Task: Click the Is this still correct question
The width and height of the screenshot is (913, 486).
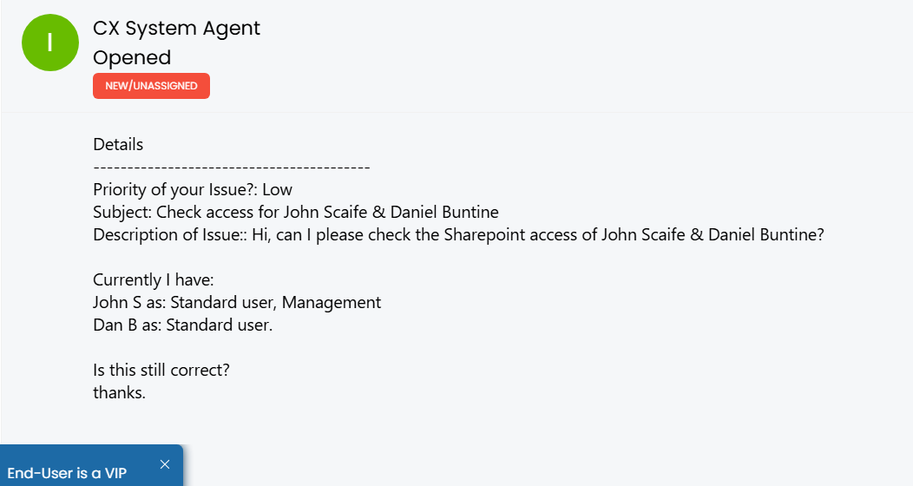Action: (161, 371)
